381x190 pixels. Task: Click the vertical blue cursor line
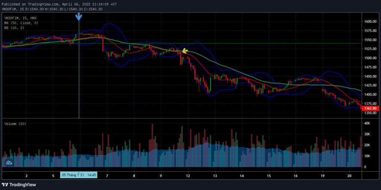(79, 73)
